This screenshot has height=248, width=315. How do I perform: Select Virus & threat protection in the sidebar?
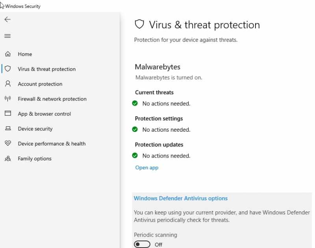[46, 69]
